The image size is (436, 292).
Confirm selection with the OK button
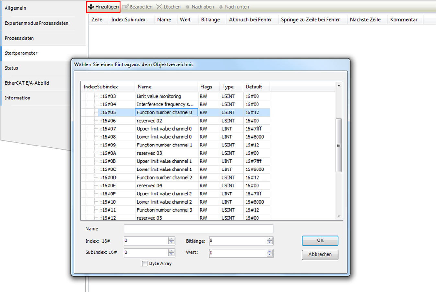tap(320, 240)
